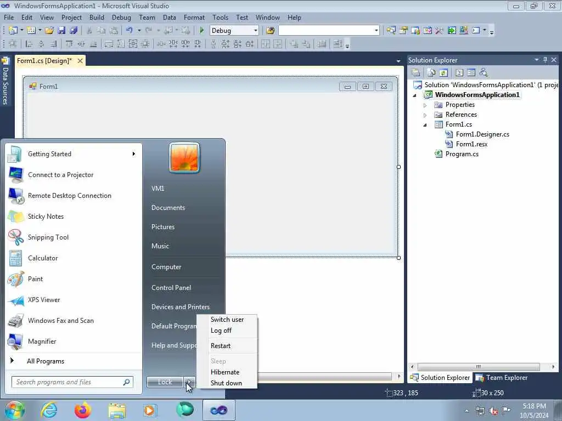Select Program.cs in Solution Explorer

point(462,154)
